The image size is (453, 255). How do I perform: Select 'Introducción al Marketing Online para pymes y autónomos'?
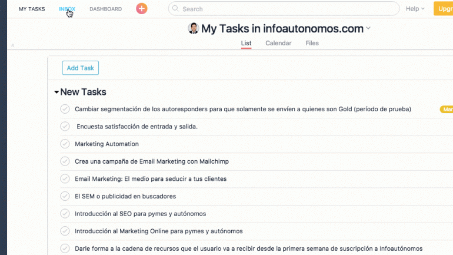point(159,231)
